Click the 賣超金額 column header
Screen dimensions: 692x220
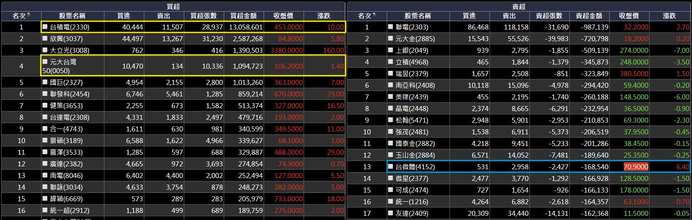coord(589,16)
